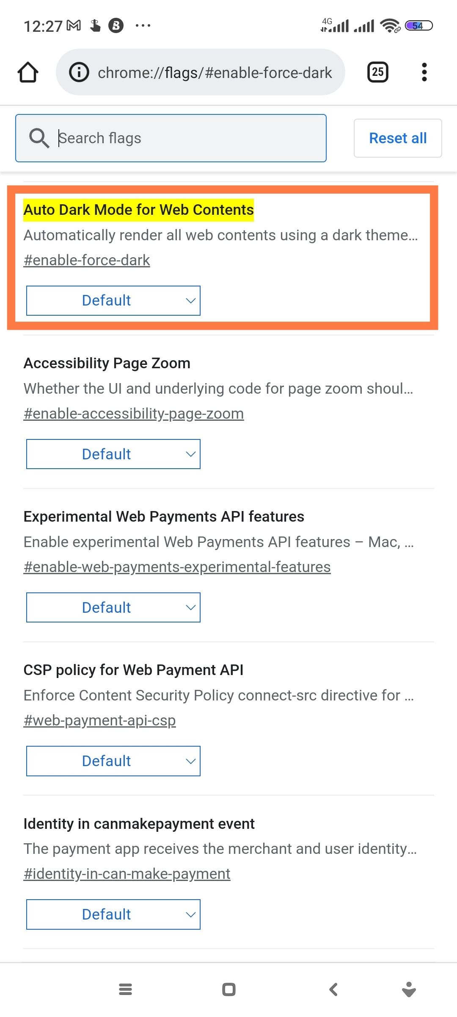Tap the Reset all button

click(397, 138)
